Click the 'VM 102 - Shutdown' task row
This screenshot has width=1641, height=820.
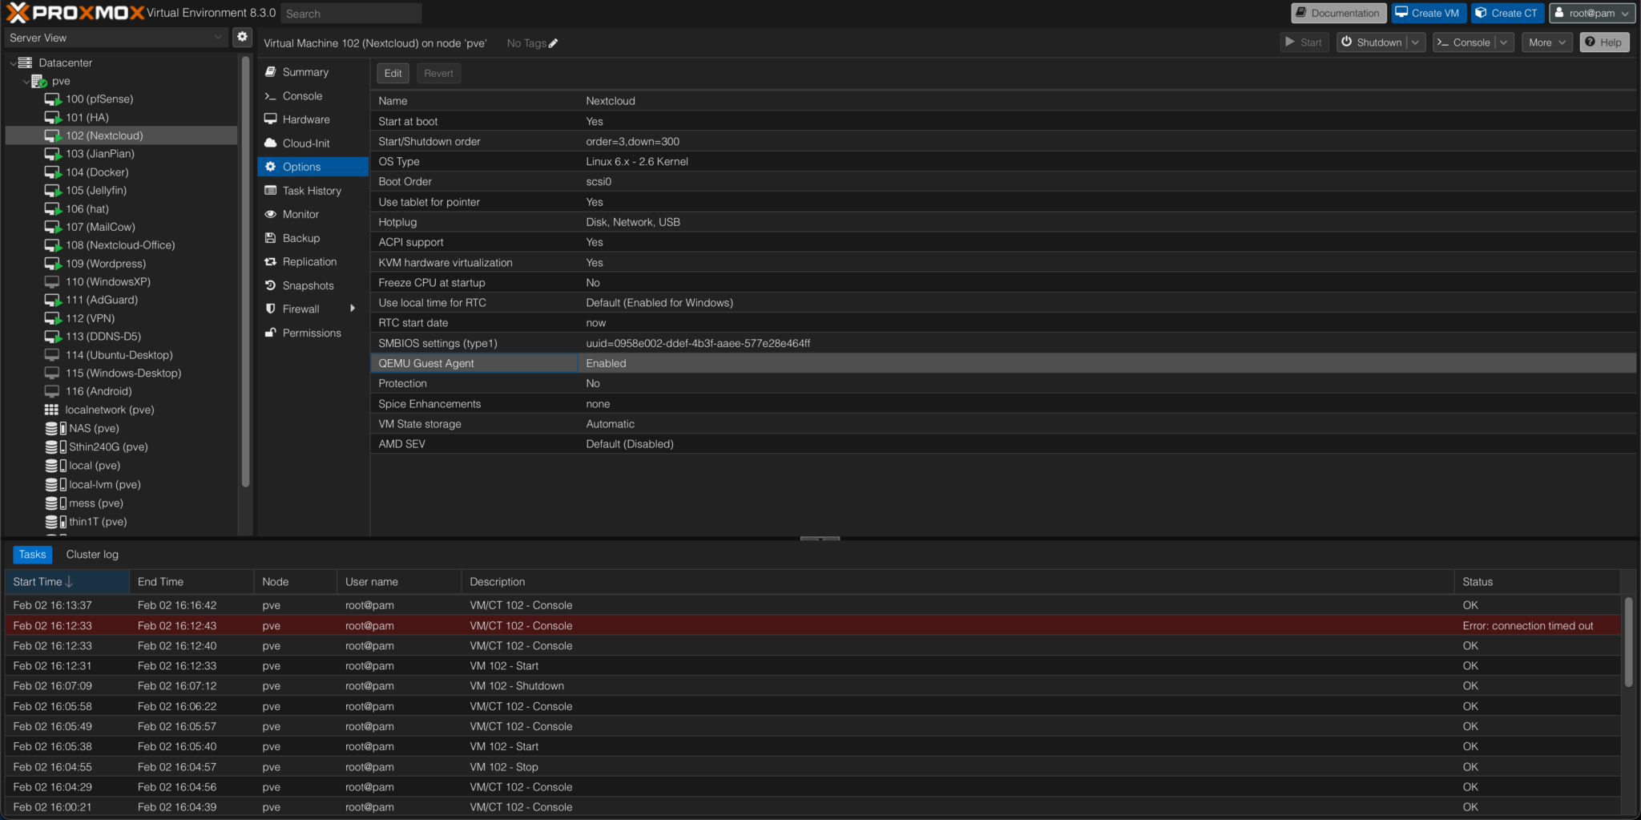point(813,686)
